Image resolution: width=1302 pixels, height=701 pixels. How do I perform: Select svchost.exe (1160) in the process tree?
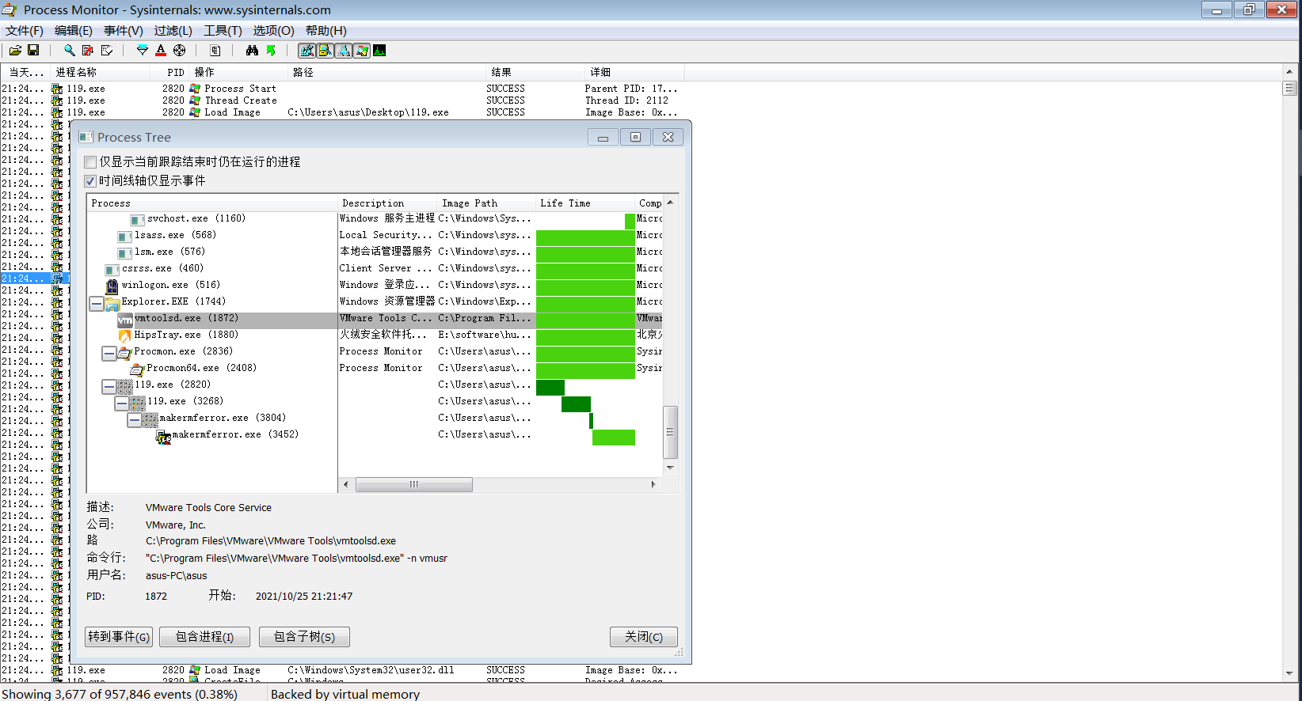[196, 218]
